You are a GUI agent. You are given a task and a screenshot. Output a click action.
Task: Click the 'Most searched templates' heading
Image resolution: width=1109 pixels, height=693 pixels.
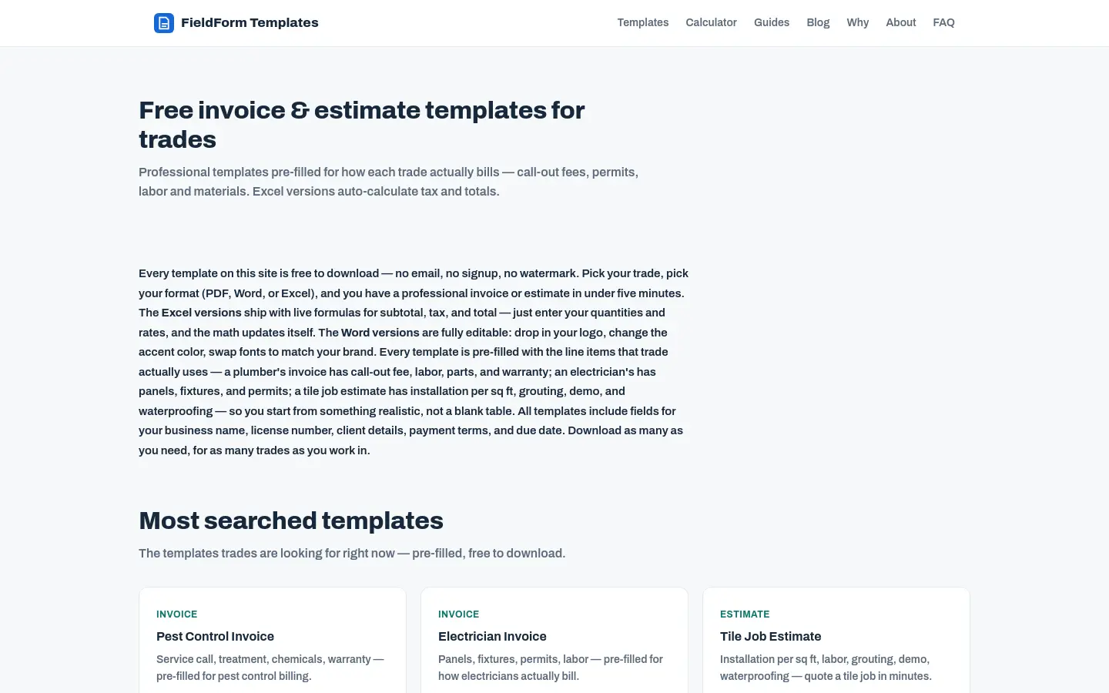point(291,521)
